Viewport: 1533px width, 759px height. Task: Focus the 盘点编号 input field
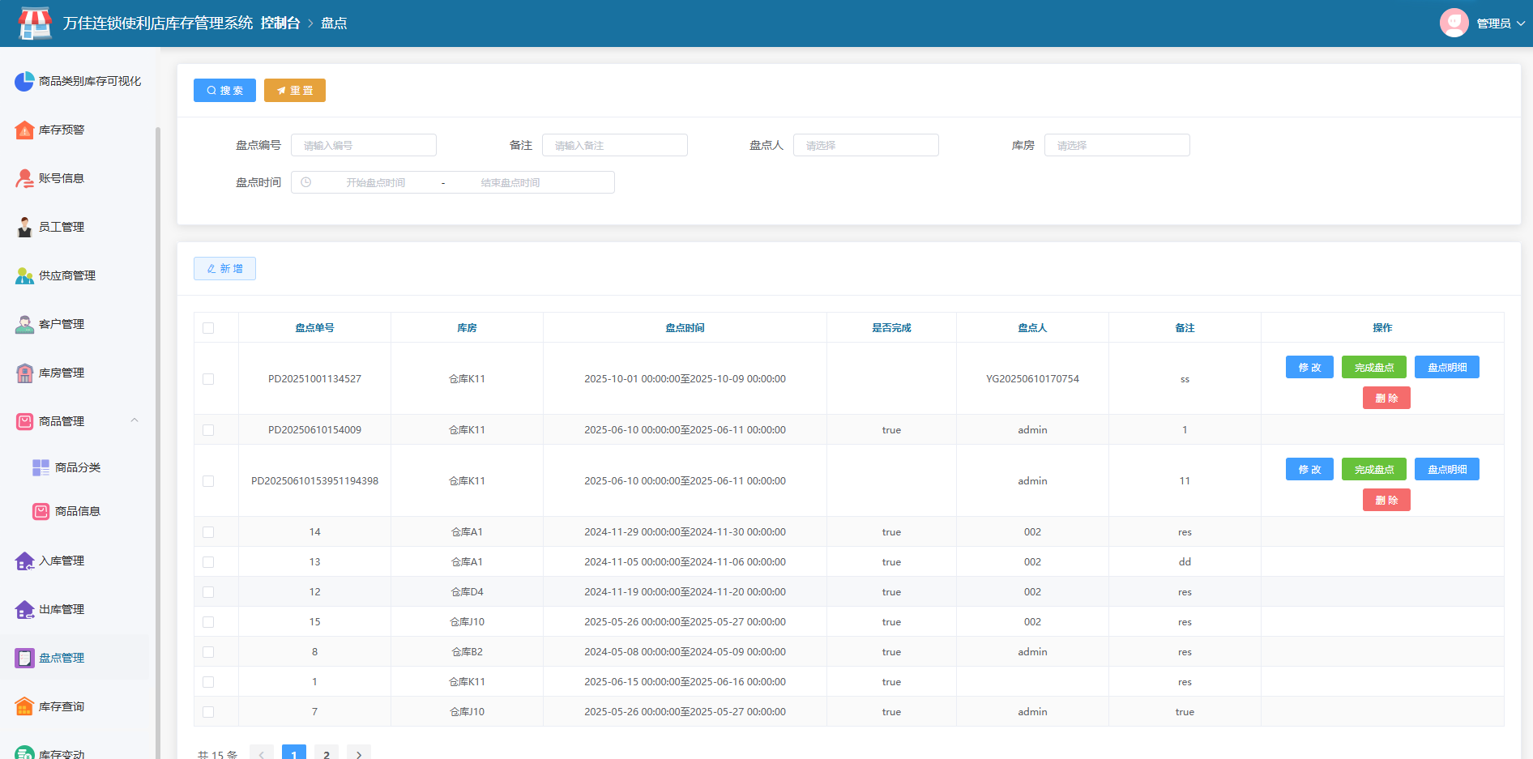pos(363,145)
